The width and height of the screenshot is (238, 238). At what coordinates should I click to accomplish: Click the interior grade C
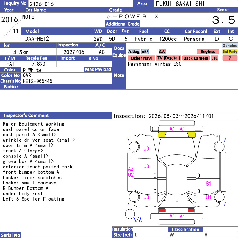pyautogui.click(x=231, y=39)
